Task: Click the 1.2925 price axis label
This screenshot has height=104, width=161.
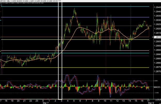Action: pos(157,24)
